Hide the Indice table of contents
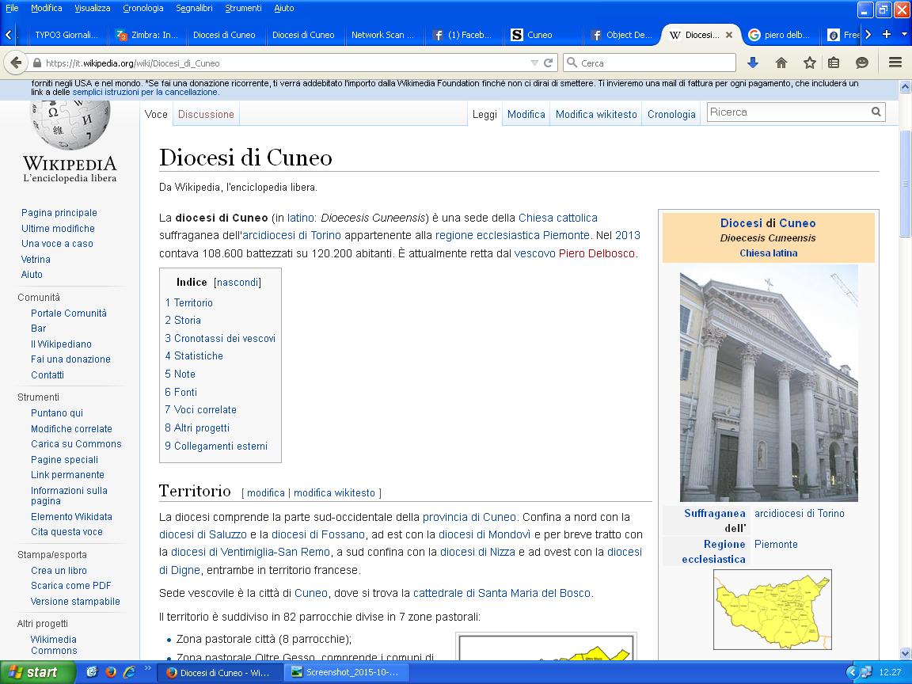Image resolution: width=912 pixels, height=684 pixels. (237, 282)
